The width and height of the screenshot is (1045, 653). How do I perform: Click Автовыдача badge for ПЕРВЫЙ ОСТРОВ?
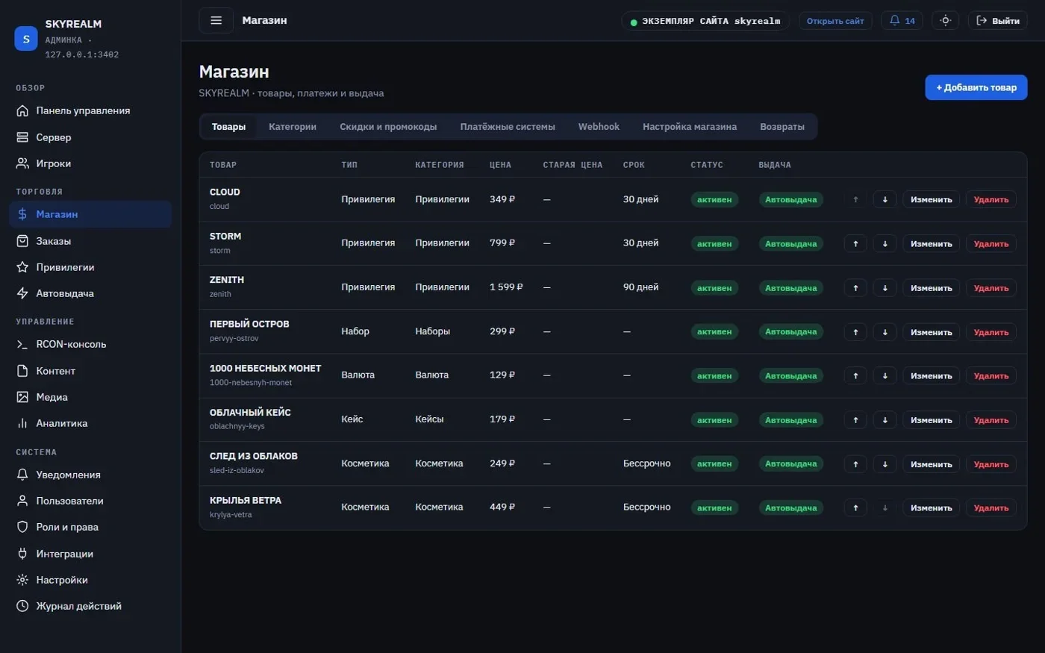pyautogui.click(x=790, y=332)
